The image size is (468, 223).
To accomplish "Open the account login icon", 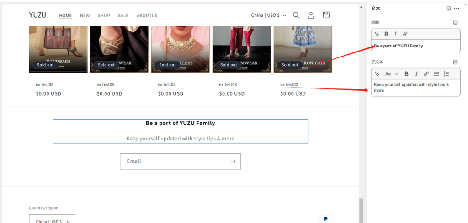I will click(311, 15).
